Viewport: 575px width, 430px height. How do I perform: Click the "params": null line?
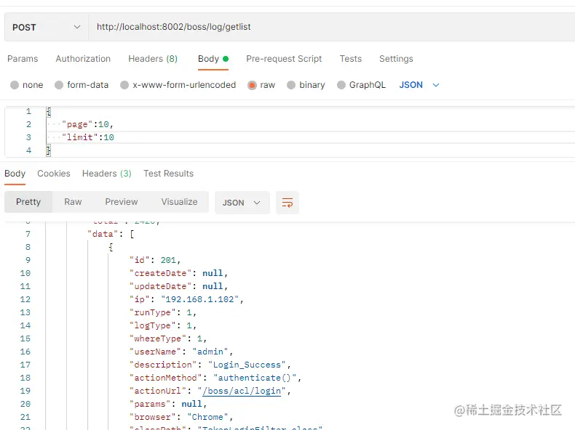coord(168,404)
